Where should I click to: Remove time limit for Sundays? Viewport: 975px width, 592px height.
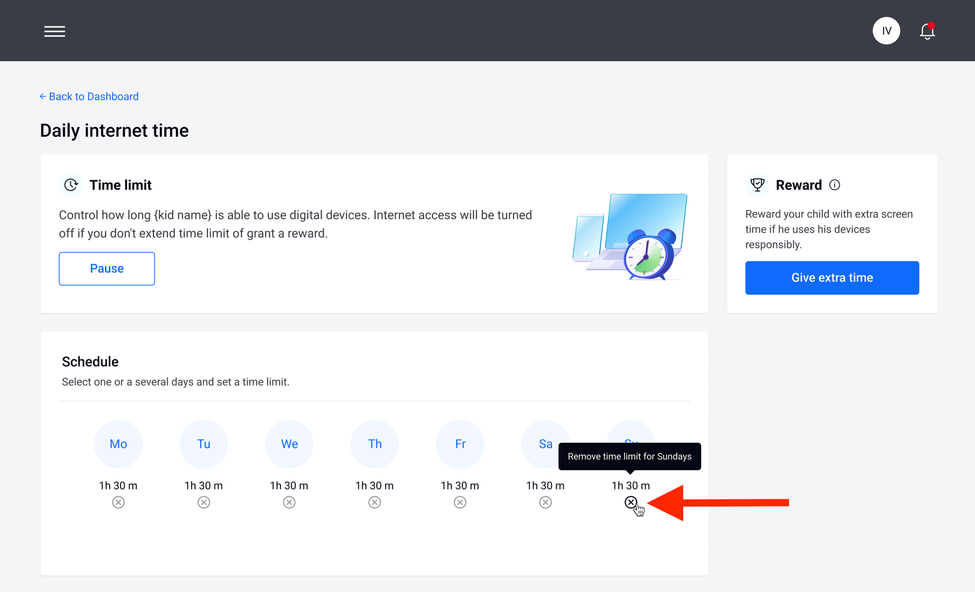(x=631, y=502)
